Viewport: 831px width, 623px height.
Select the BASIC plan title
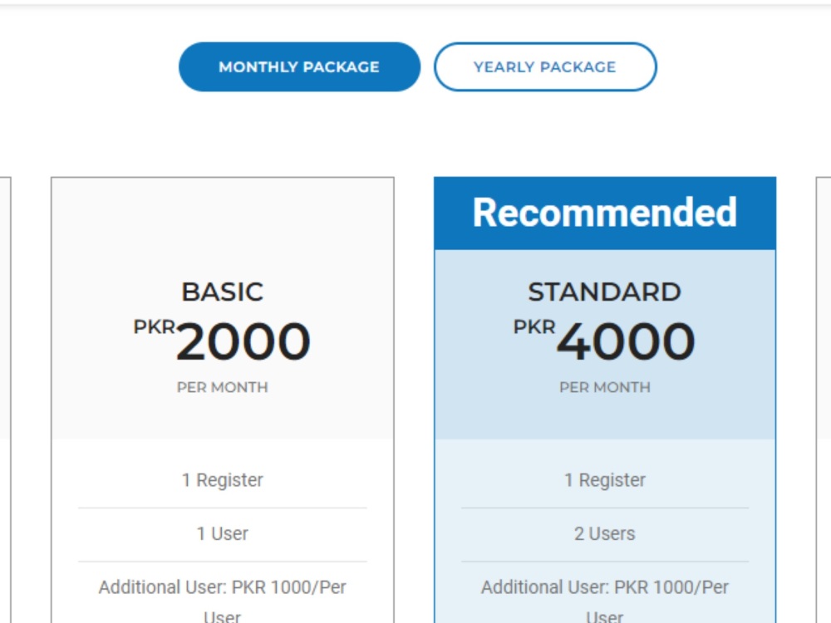223,292
